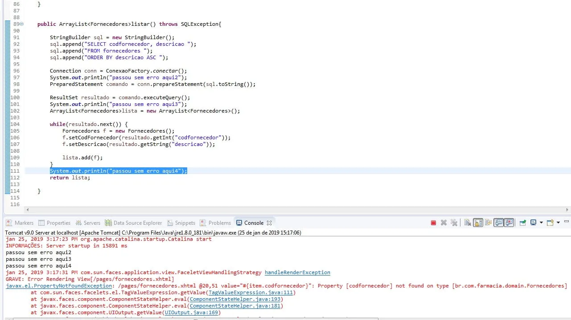This screenshot has width=571, height=320.
Task: Click Remove All Terminated Launches double-X icon
Action: click(x=454, y=223)
